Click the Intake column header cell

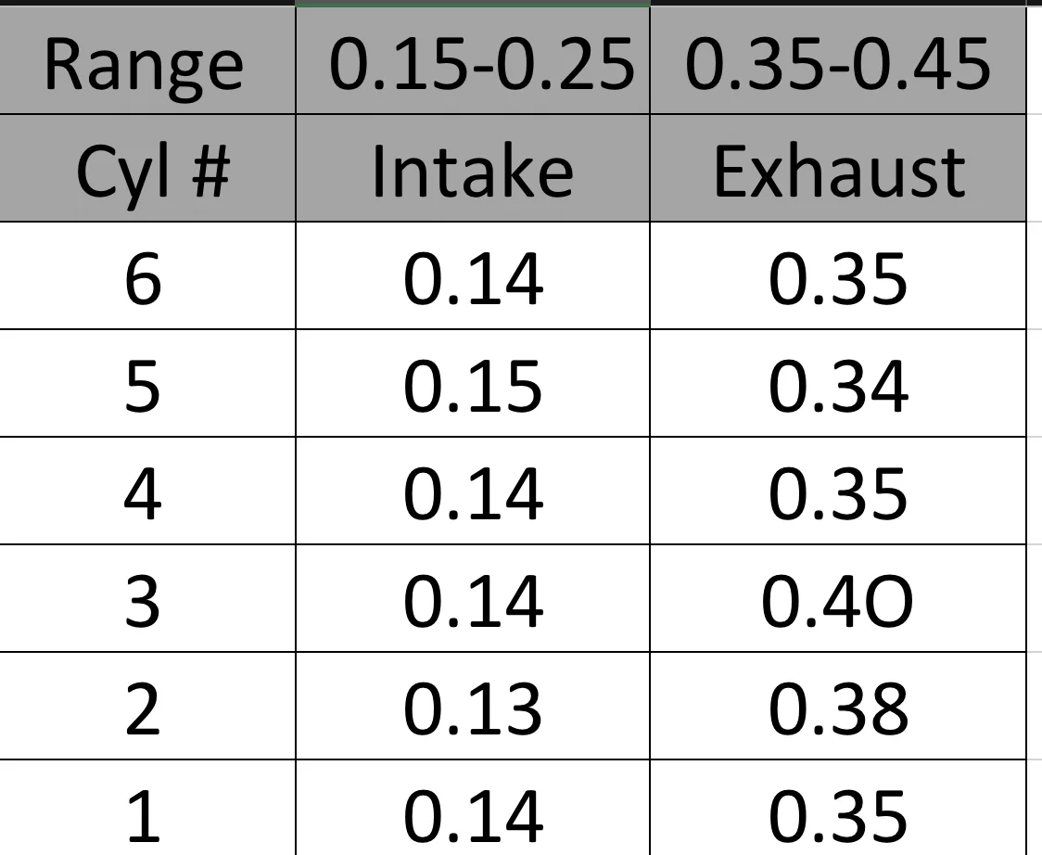click(x=473, y=168)
